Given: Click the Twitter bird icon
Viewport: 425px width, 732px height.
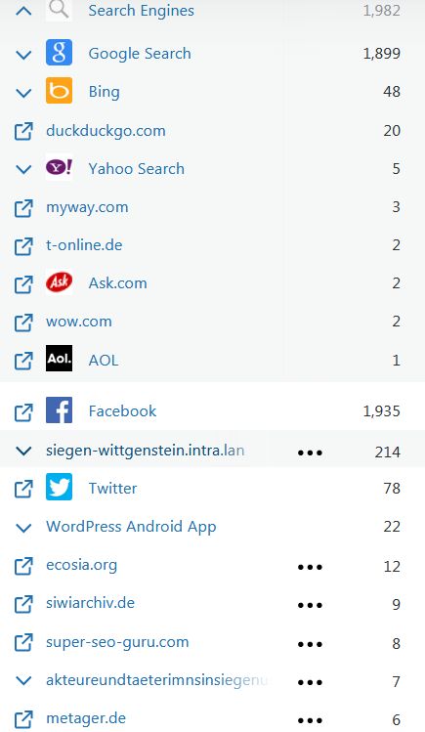Looking at the screenshot, I should [59, 487].
